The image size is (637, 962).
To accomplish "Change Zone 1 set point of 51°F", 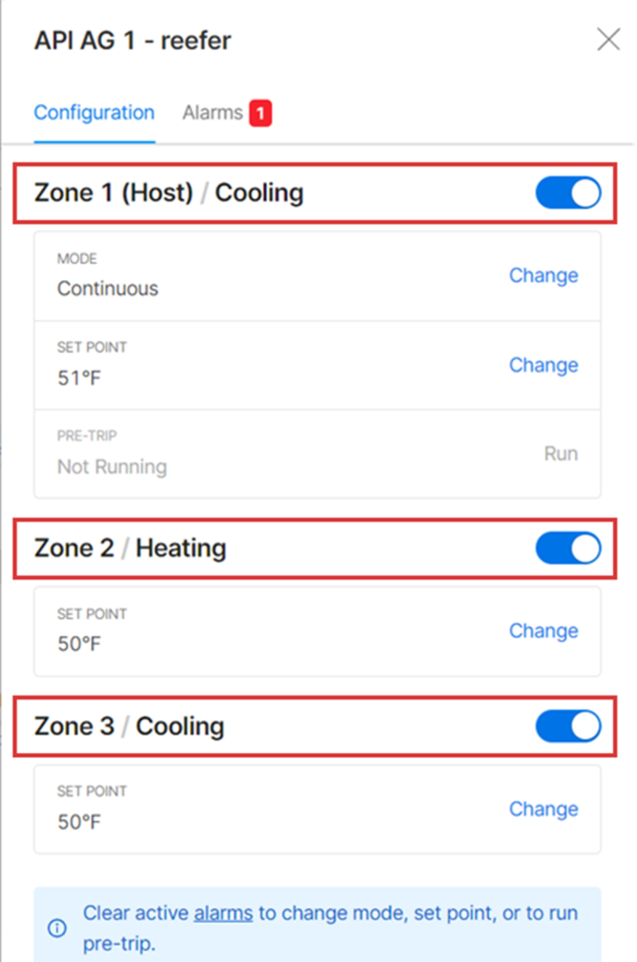I will 543,365.
